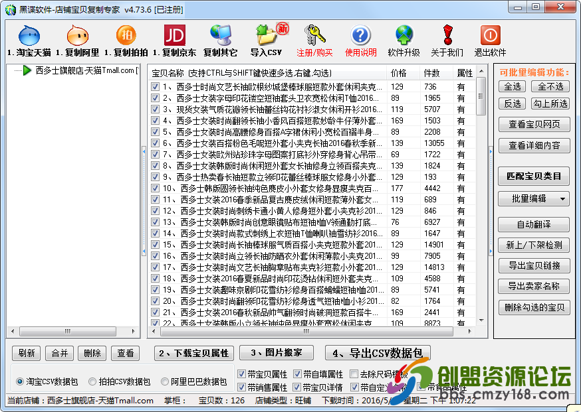Click the 复制阿里 toolbar icon
This screenshot has height=412, width=581.
point(77,36)
